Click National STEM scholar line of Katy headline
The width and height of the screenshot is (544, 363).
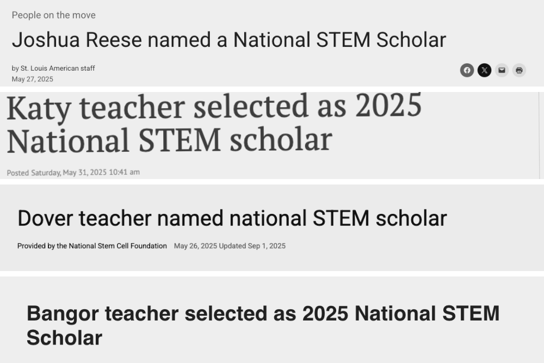tap(170, 140)
